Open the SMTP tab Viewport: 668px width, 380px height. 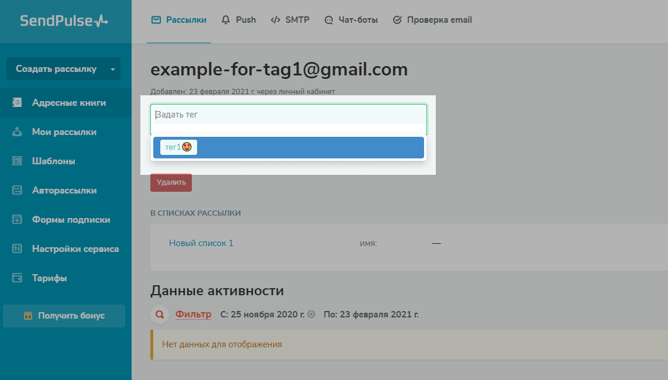click(290, 20)
